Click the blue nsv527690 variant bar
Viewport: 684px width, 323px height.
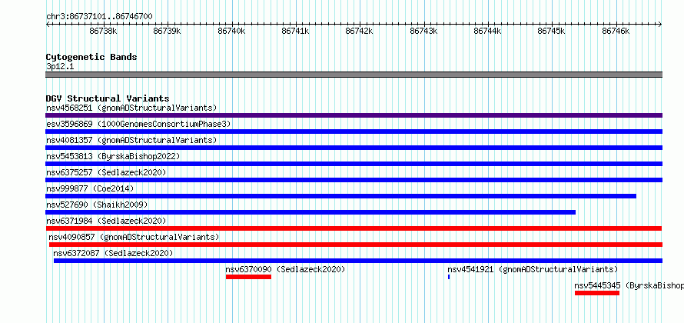pyautogui.click(x=310, y=212)
